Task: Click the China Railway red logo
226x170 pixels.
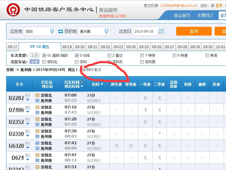Action: tap(13, 10)
